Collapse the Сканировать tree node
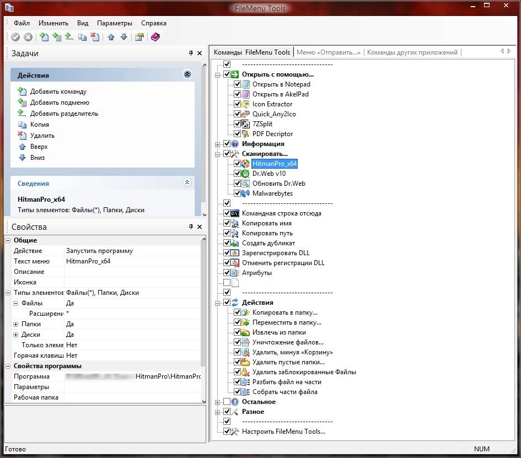This screenshot has height=458, width=521. pyautogui.click(x=217, y=154)
